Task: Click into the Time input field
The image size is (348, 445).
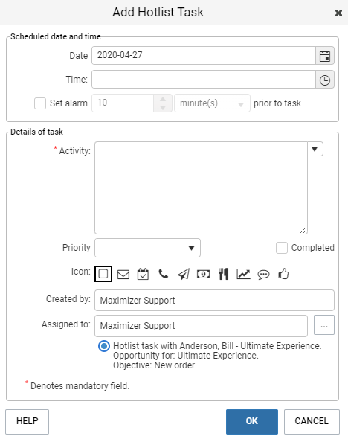Action: pyautogui.click(x=204, y=80)
